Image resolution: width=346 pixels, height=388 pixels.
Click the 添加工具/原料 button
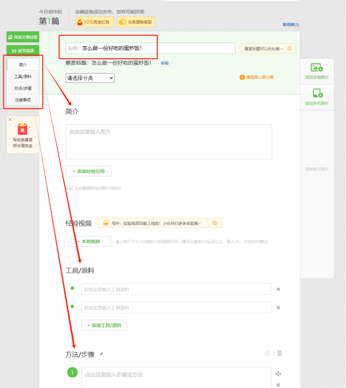104,325
